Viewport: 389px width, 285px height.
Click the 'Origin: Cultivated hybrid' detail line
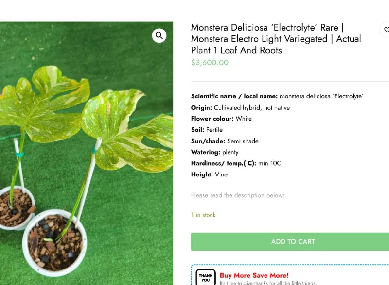[x=240, y=108]
